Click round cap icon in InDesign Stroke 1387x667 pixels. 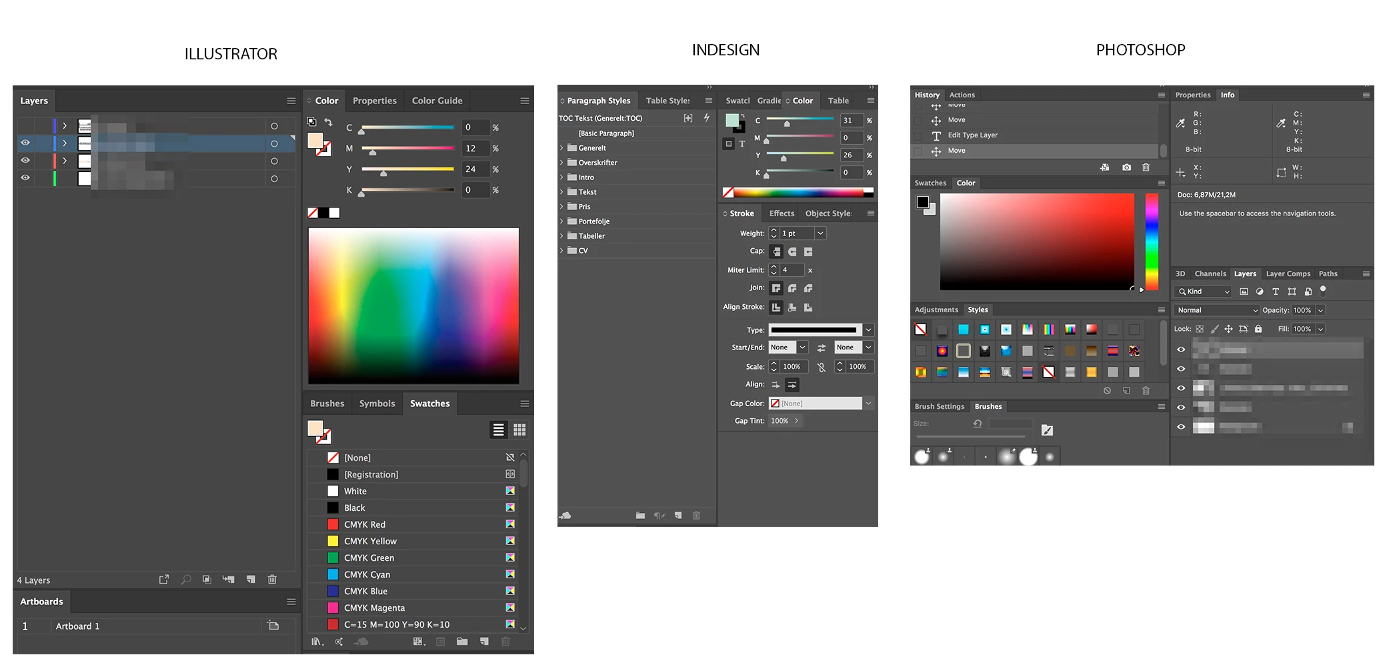coord(792,251)
